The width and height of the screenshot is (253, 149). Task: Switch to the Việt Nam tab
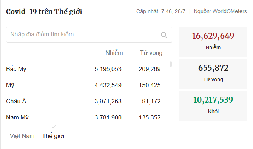22,136
